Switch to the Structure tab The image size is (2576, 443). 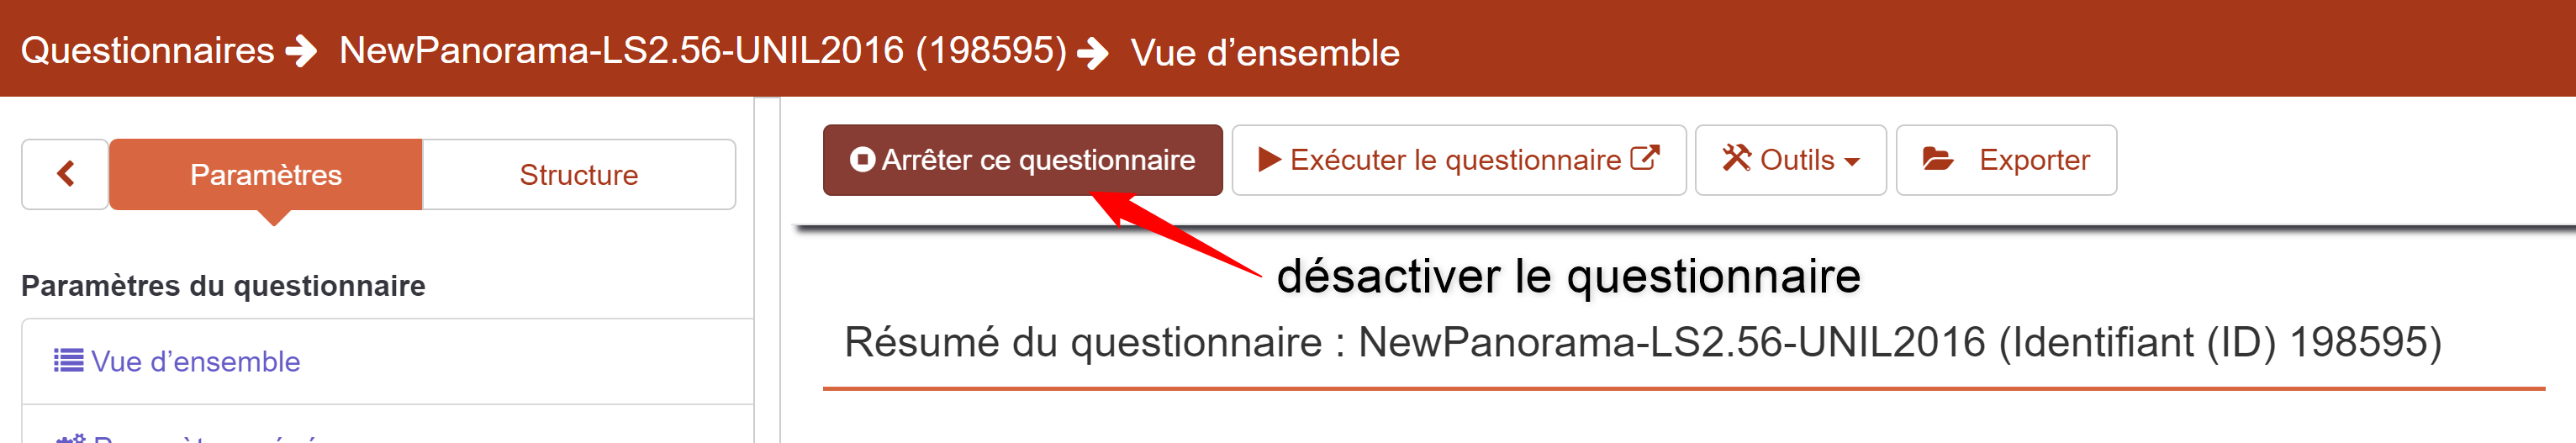(578, 175)
